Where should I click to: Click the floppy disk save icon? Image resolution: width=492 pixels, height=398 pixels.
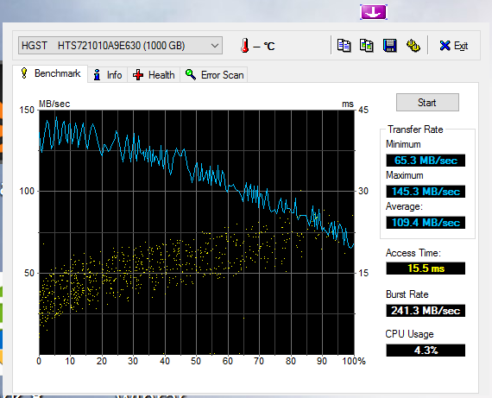click(x=389, y=46)
